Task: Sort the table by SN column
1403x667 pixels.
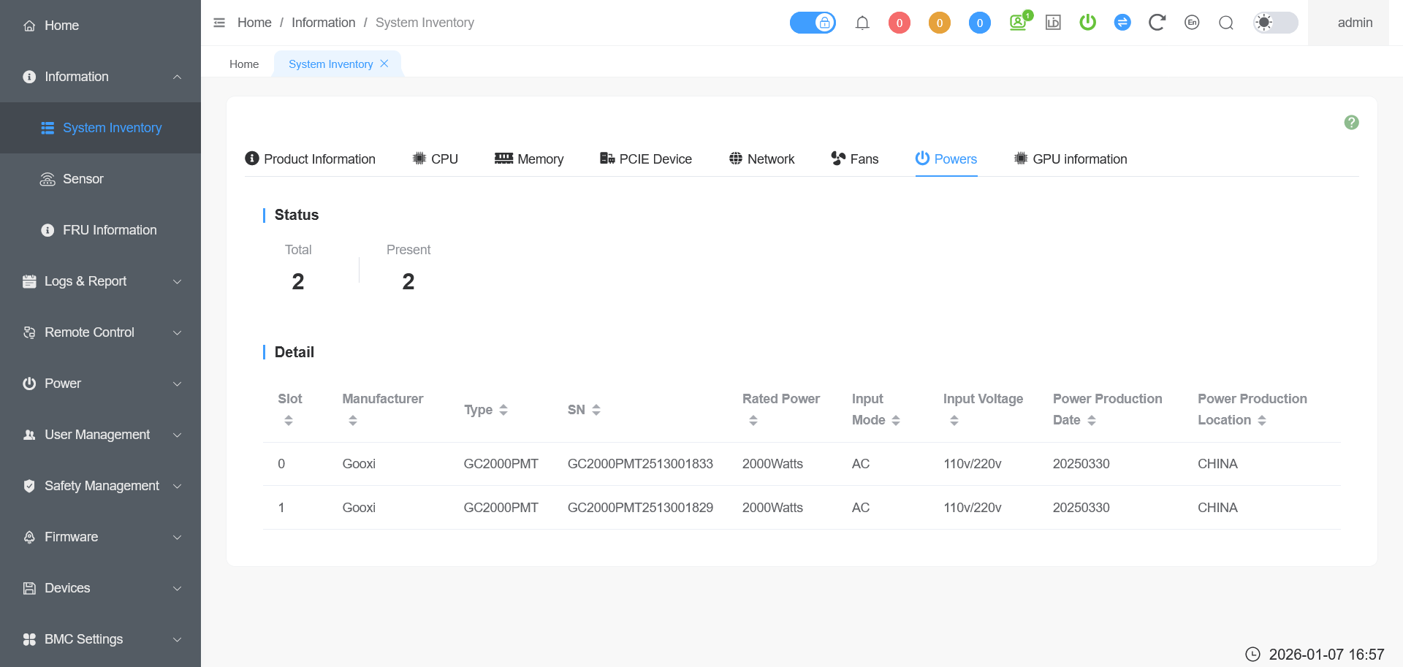Action: 596,410
